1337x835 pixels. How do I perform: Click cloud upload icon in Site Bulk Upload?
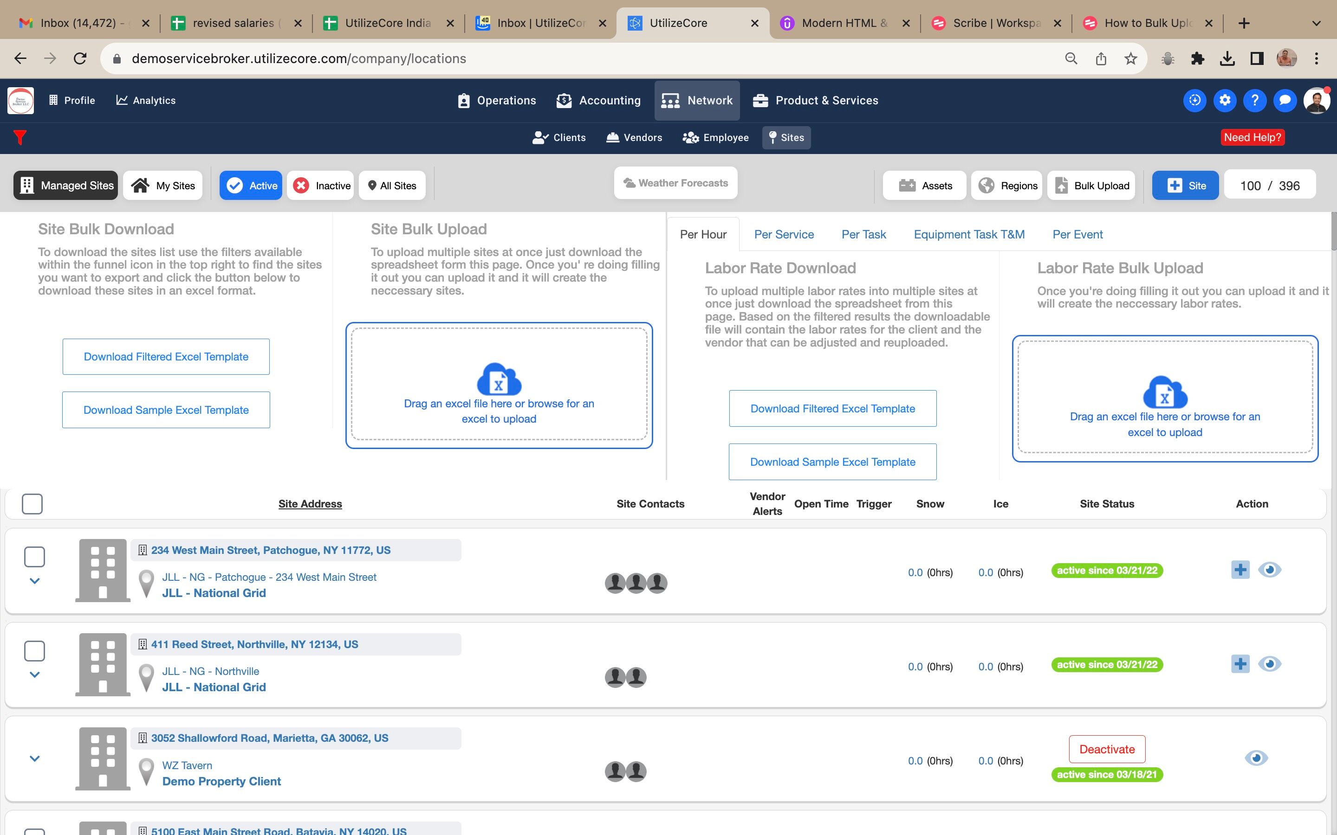point(498,379)
